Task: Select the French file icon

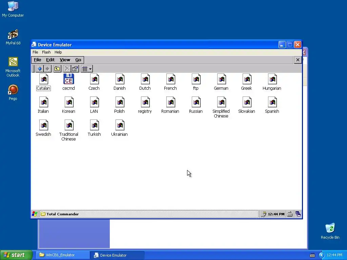Action: click(x=171, y=79)
